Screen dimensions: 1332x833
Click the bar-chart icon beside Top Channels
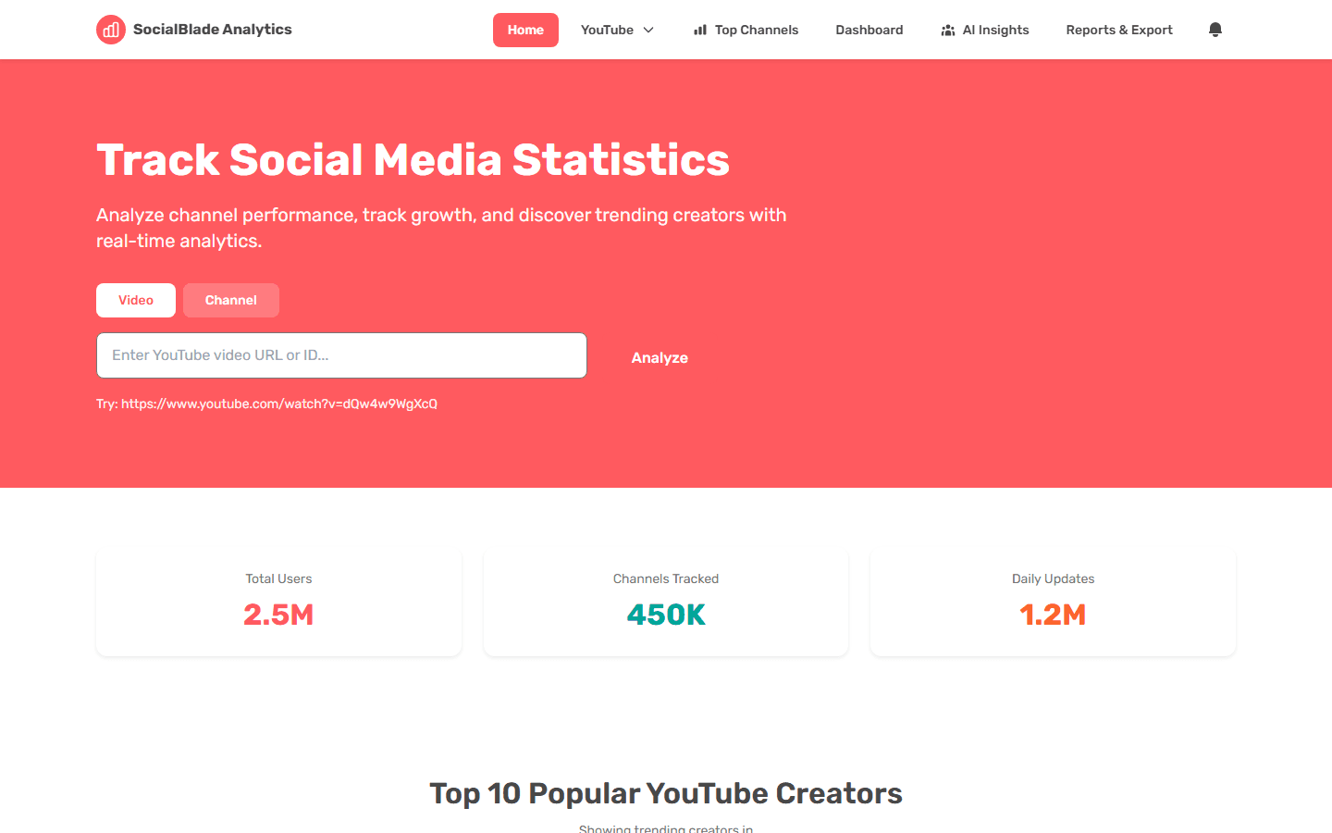click(699, 29)
